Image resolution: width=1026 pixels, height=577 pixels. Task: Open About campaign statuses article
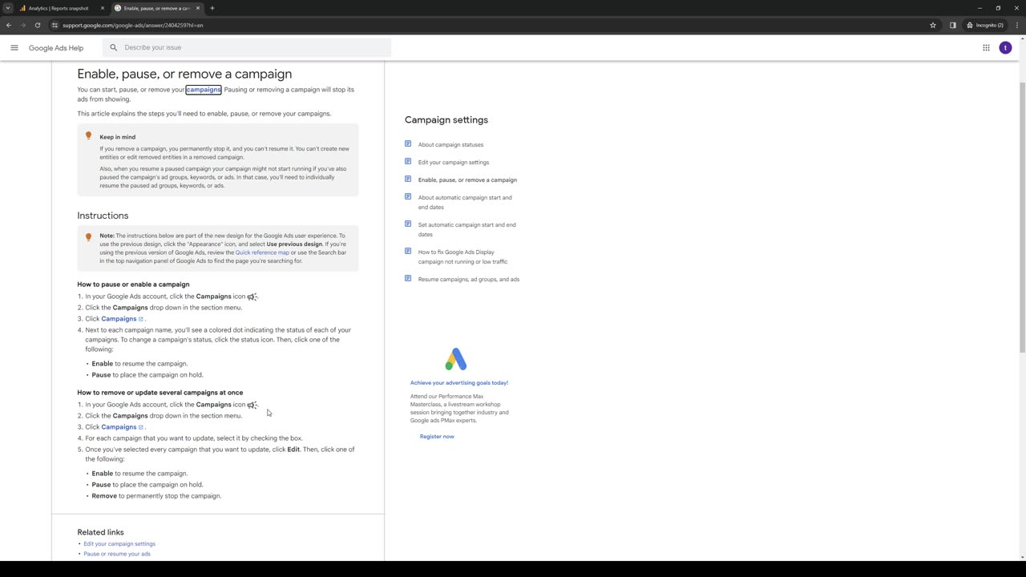pyautogui.click(x=450, y=145)
